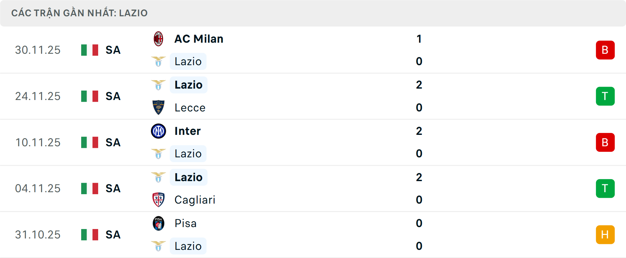Open the Pisa team name link
Image resolution: width=626 pixels, height=258 pixels.
point(186,223)
